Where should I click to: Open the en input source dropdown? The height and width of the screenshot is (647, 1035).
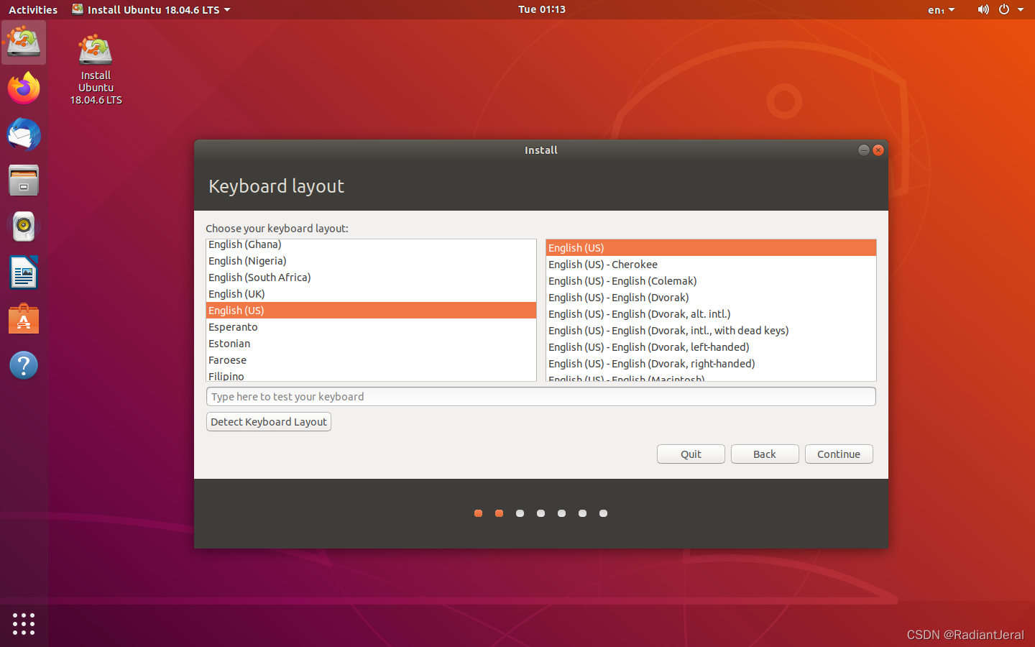[942, 9]
